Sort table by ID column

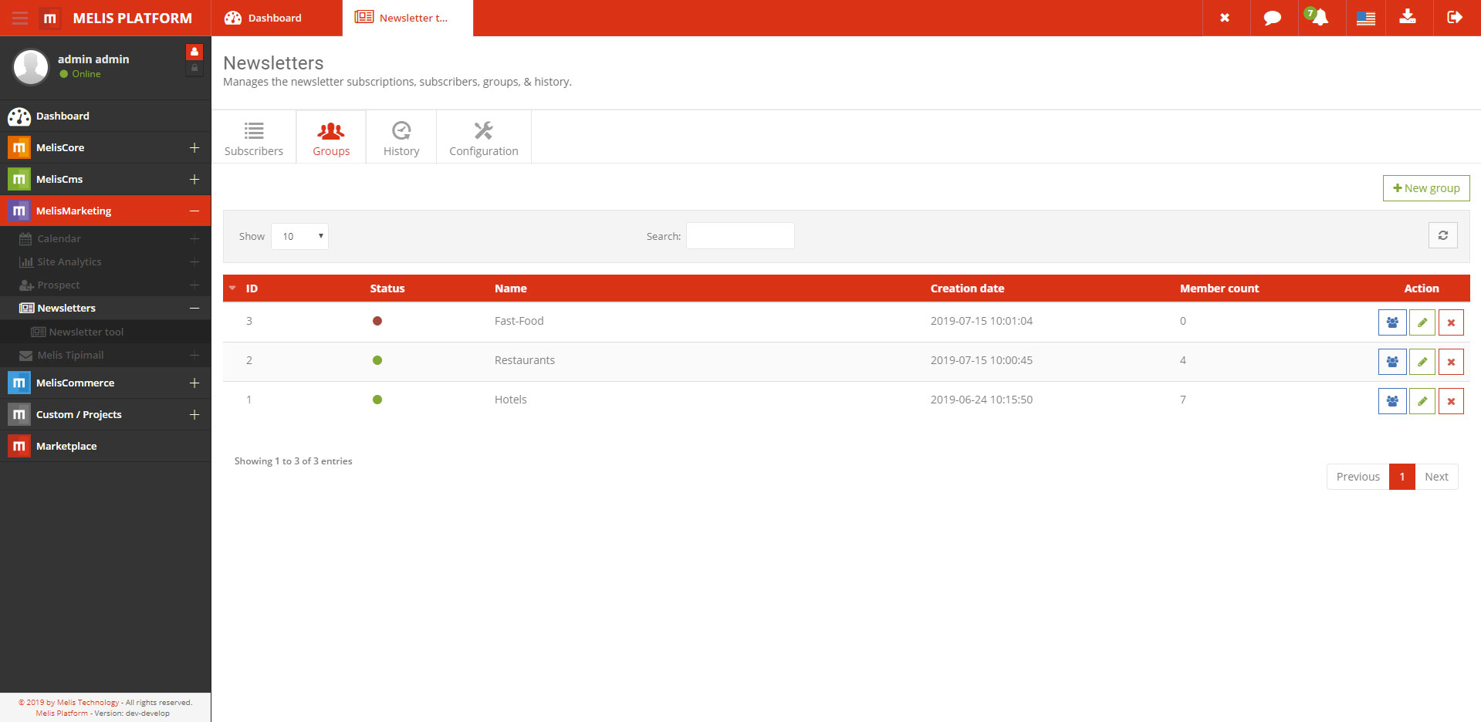point(252,288)
